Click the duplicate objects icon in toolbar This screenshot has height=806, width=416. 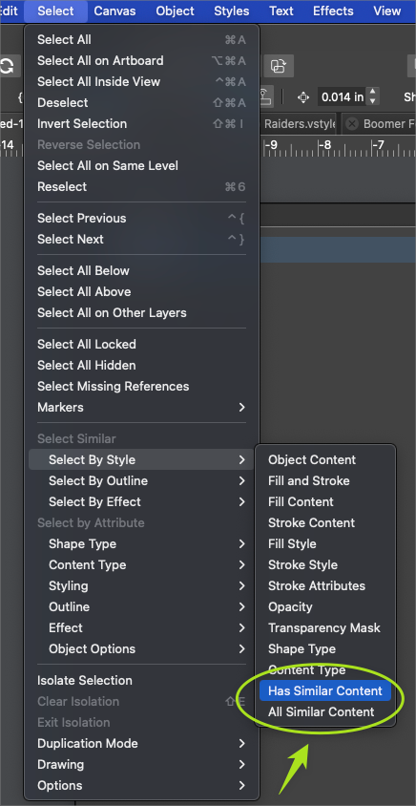click(279, 66)
